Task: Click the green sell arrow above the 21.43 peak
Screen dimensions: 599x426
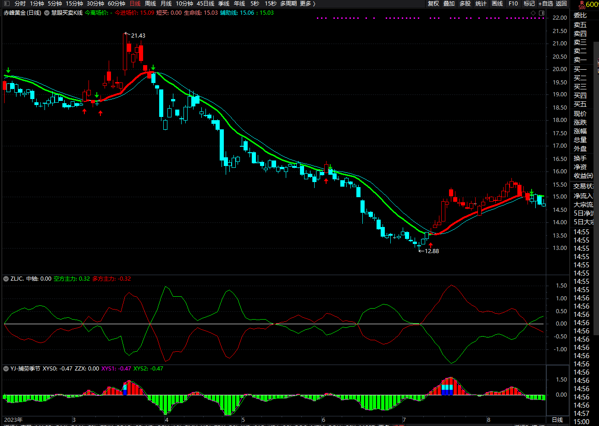Action: click(x=153, y=68)
